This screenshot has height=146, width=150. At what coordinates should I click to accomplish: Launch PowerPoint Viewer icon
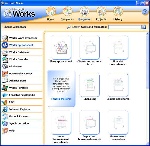click(5, 74)
